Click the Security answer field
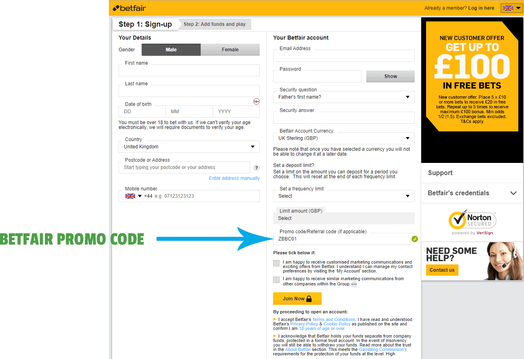Viewport: 524px width, 359px height. 344,118
